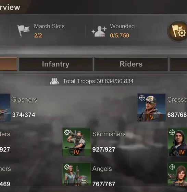The width and height of the screenshot is (187, 192).
Task: Click the March Slots 2/2 counter
Action: (x=38, y=35)
